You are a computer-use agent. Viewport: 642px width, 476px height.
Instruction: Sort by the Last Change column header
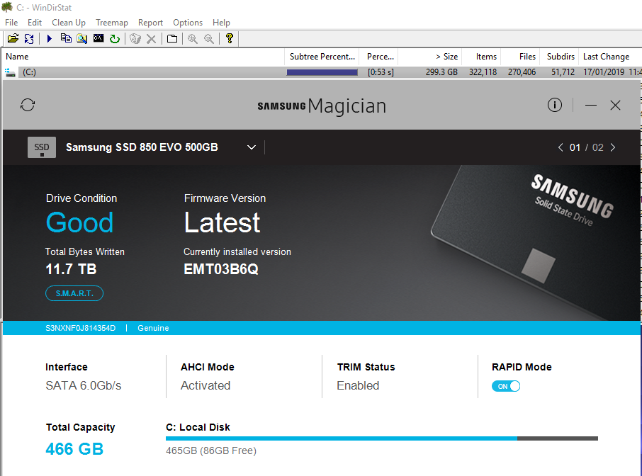tap(611, 57)
